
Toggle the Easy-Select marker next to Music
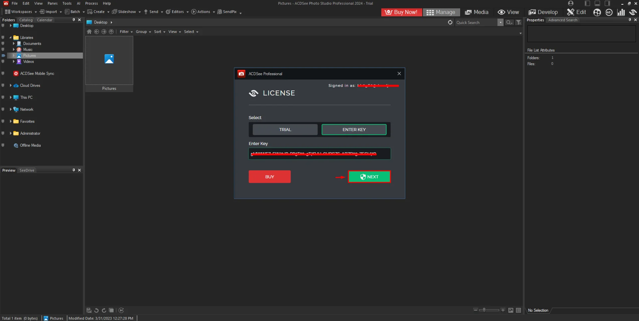coord(3,50)
